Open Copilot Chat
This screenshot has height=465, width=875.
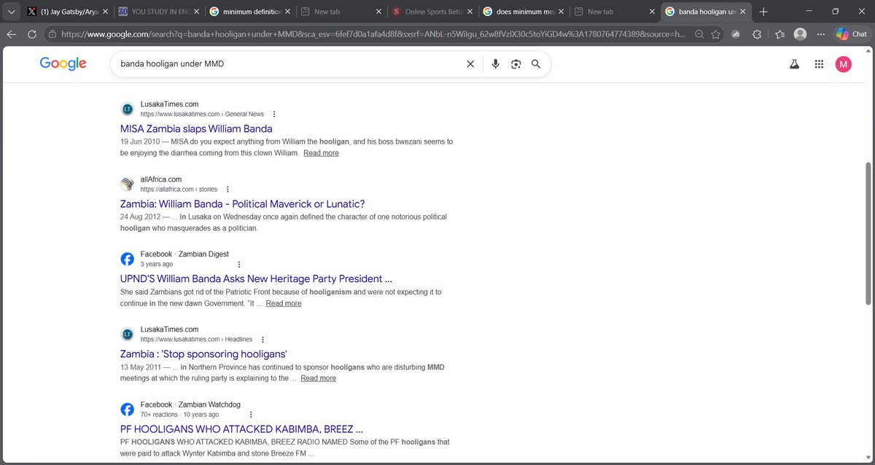point(852,34)
